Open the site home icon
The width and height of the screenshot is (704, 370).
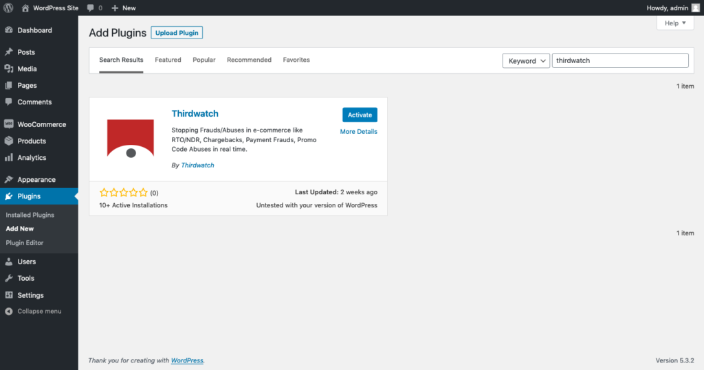pyautogui.click(x=25, y=8)
